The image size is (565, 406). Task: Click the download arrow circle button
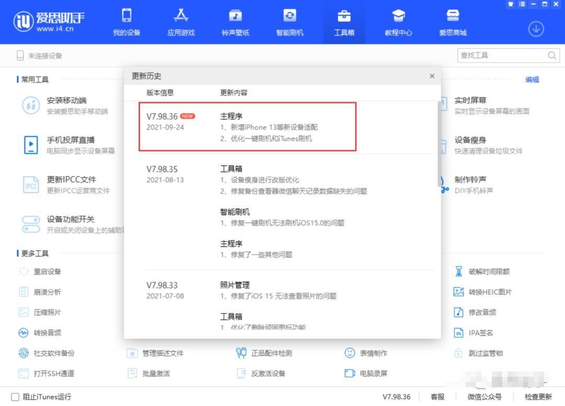pyautogui.click(x=536, y=29)
